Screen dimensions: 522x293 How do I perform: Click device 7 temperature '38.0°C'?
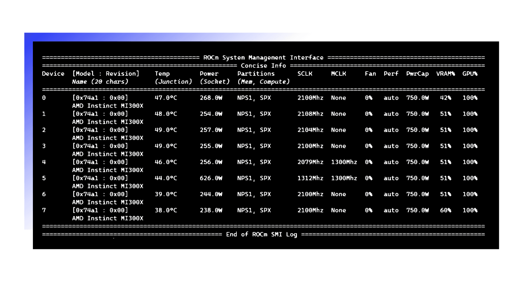tap(166, 210)
